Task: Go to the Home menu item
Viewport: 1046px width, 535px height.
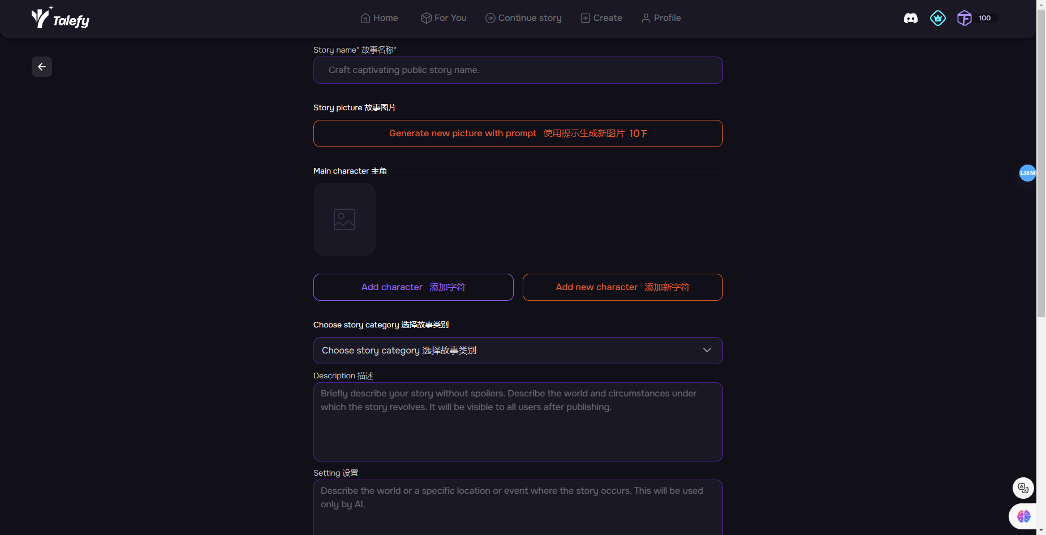Action: (x=379, y=18)
